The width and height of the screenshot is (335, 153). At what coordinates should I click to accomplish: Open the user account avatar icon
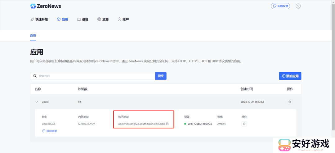(298, 6)
